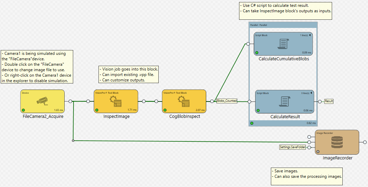Click the Result output label

(x=329, y=101)
